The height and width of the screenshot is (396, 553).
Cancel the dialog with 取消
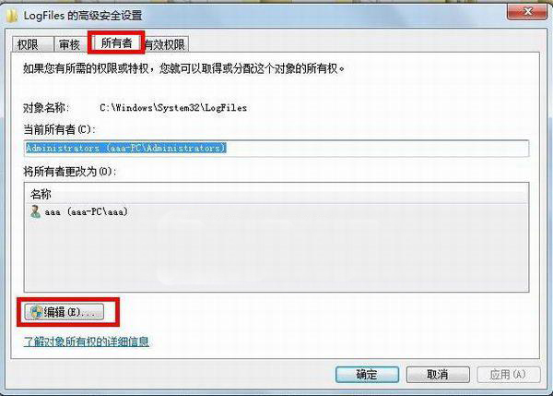tap(438, 375)
